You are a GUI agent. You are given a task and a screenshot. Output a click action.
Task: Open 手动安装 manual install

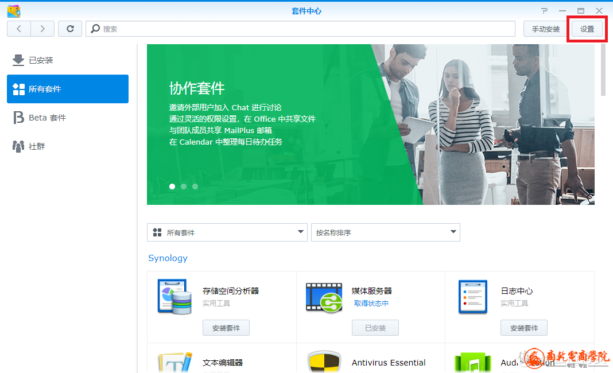pos(545,29)
